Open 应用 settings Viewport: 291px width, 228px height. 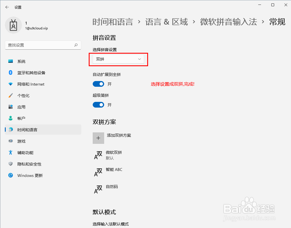pyautogui.click(x=43, y=107)
